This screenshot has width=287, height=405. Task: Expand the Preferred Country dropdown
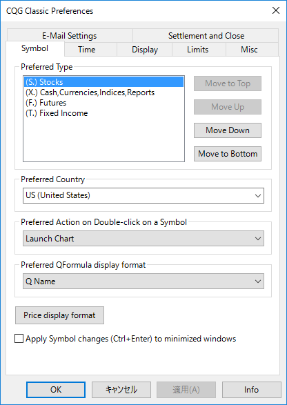pos(143,195)
